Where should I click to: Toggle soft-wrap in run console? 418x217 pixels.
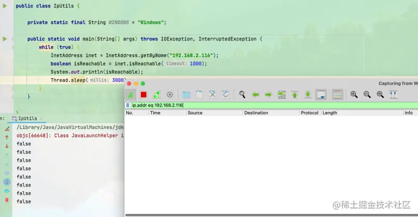tap(7, 174)
